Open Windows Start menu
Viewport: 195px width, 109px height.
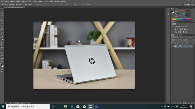point(3,106)
